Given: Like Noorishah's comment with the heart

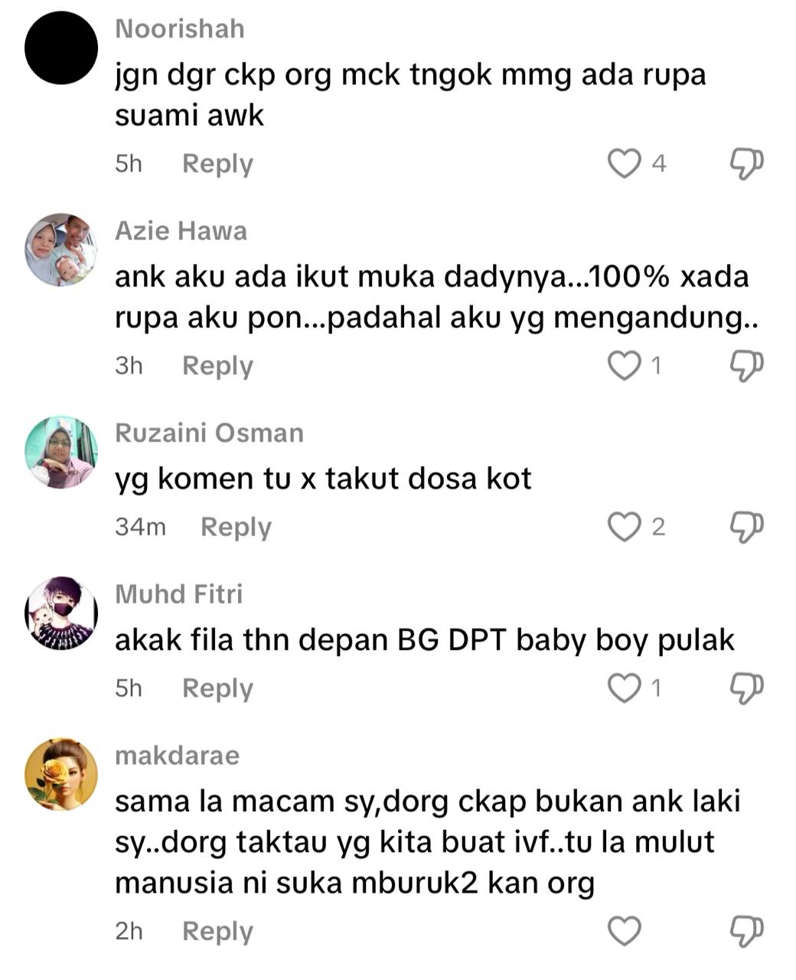Looking at the screenshot, I should coord(624,163).
